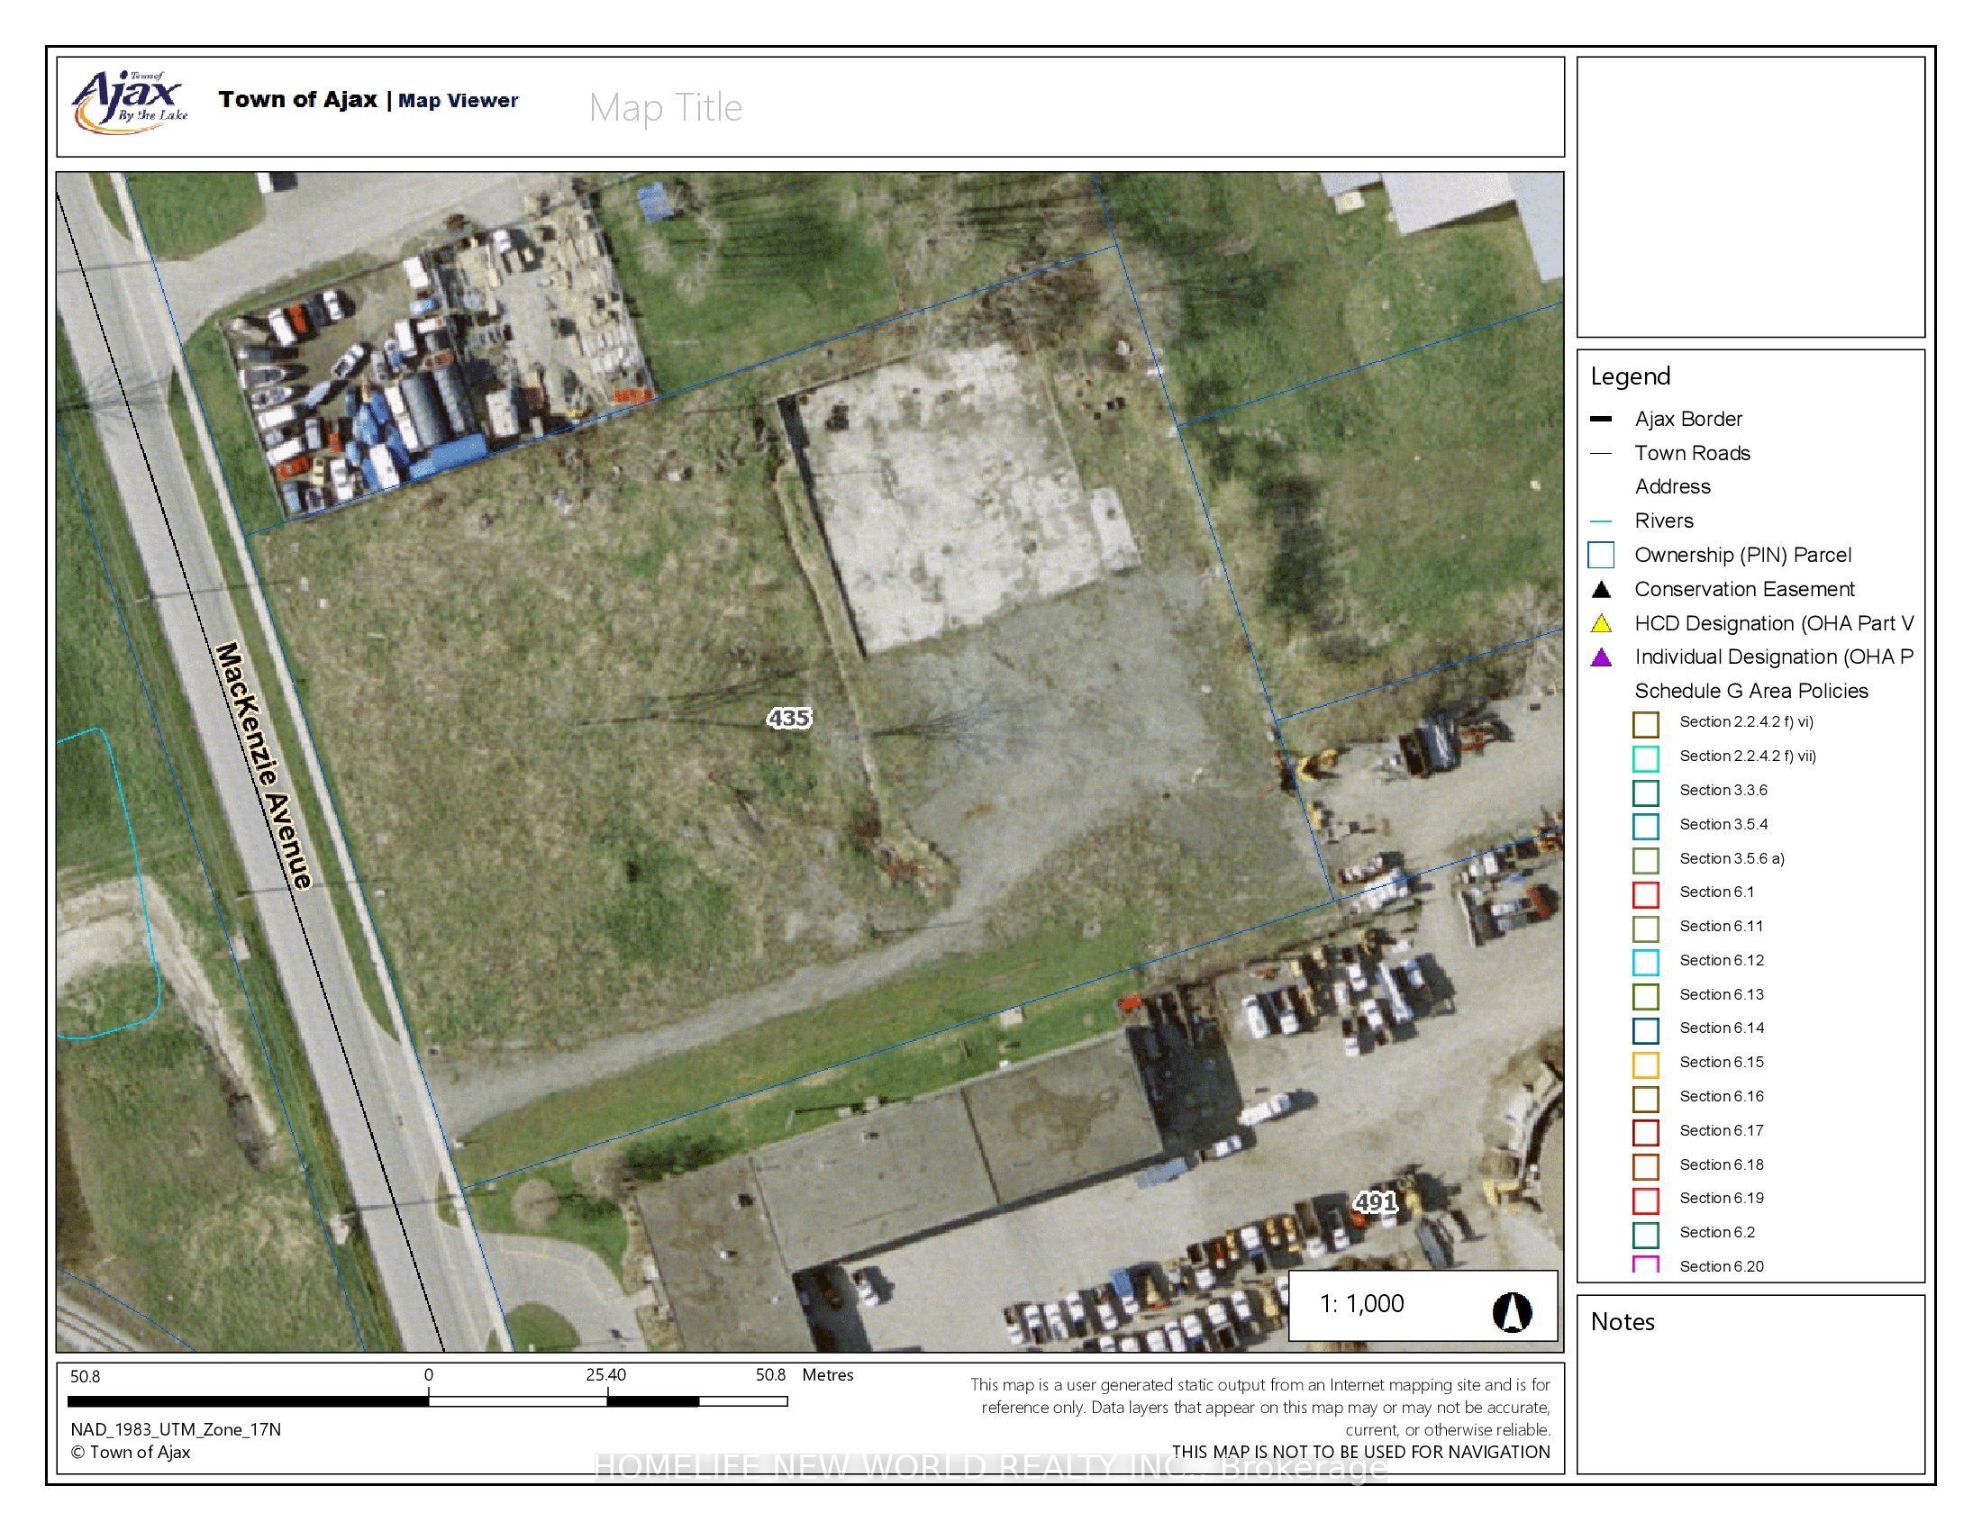Click the Ownership (PIN) Parcel square symbol
This screenshot has height=1531, width=1982.
[x=1601, y=555]
